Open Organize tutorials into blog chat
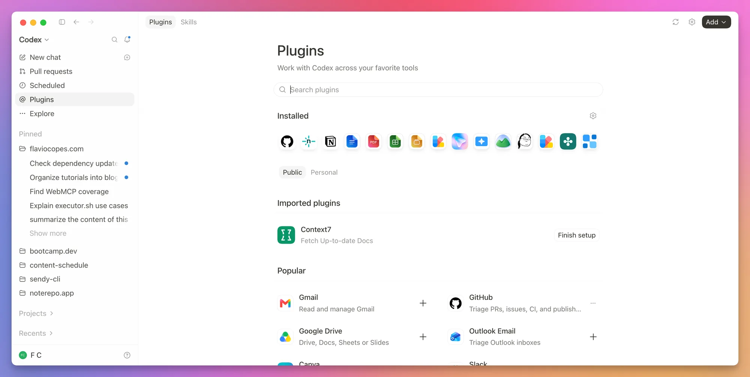This screenshot has height=377, width=750. (x=75, y=177)
